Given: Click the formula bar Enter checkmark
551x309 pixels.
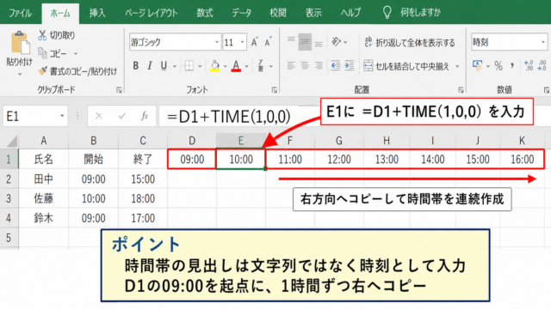Looking at the screenshot, I should 122,116.
